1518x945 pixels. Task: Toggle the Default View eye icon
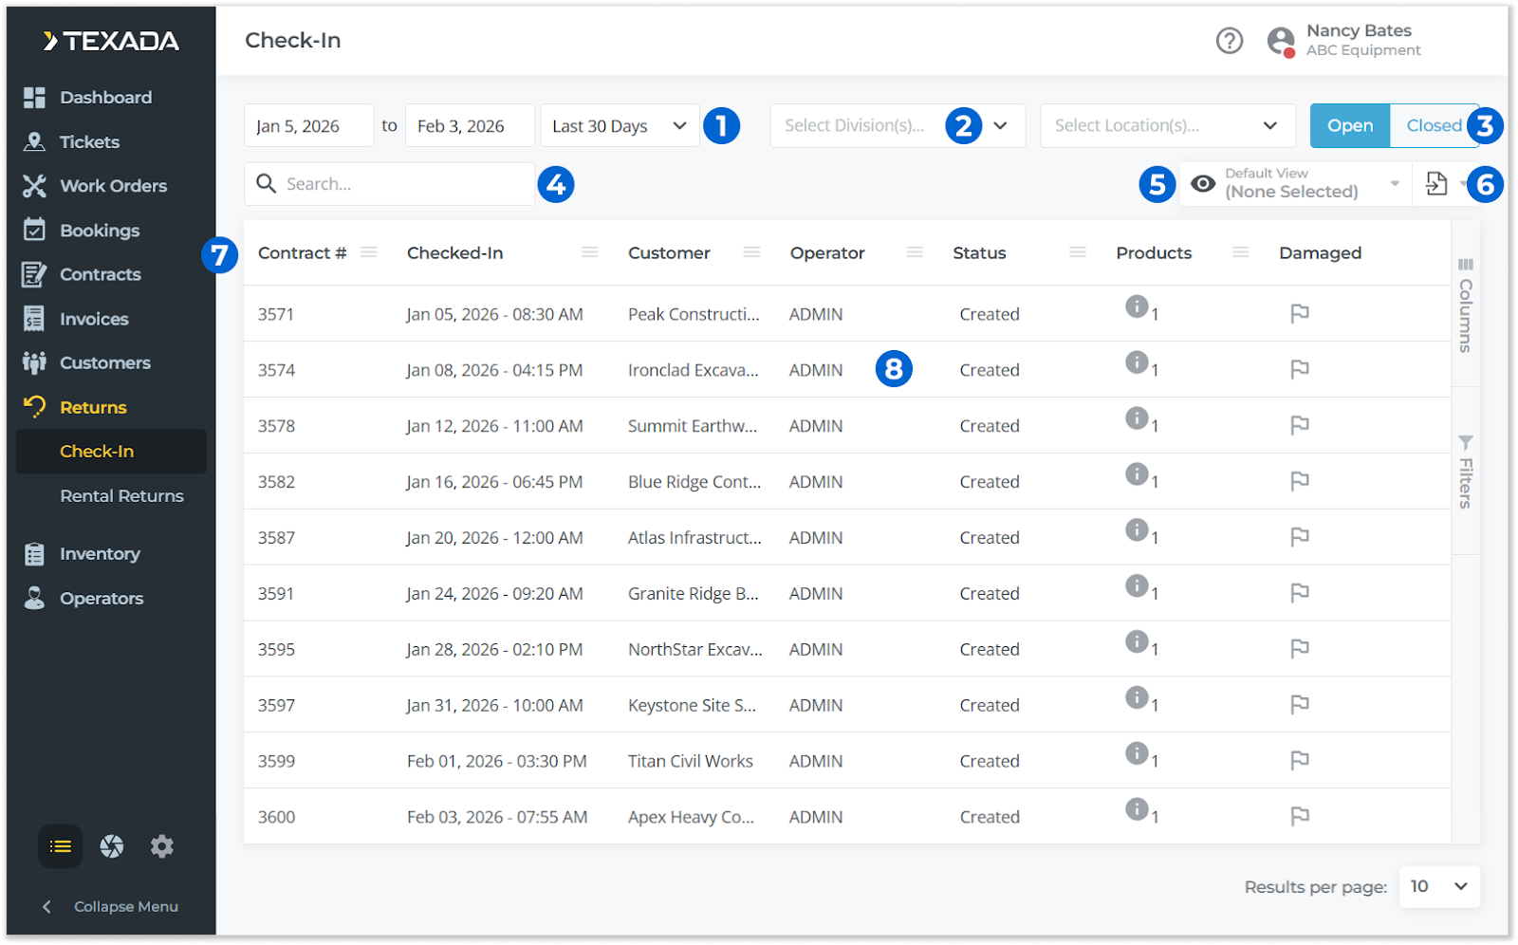[x=1203, y=184]
